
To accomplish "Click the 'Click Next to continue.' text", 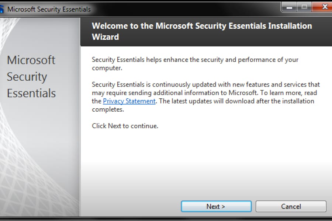I will [x=125, y=126].
